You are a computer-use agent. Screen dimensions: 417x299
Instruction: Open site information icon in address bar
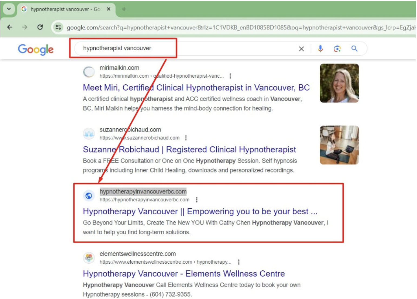(x=58, y=27)
